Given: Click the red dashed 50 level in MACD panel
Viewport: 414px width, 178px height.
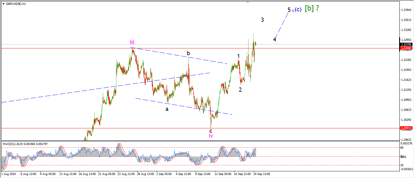Looking at the screenshot, I should tap(121, 157).
